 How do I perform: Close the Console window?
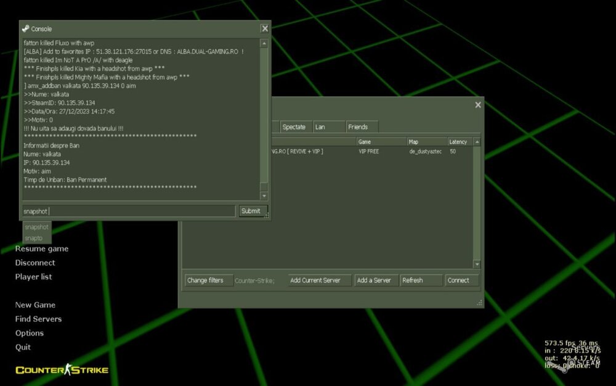coord(264,28)
